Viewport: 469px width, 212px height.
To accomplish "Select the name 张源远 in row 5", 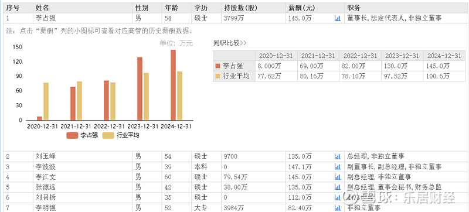I will pyautogui.click(x=46, y=187).
